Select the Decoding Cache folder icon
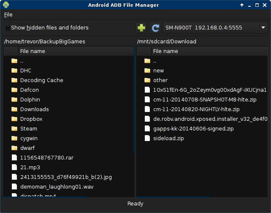The width and height of the screenshot is (271, 213). tap(14, 80)
